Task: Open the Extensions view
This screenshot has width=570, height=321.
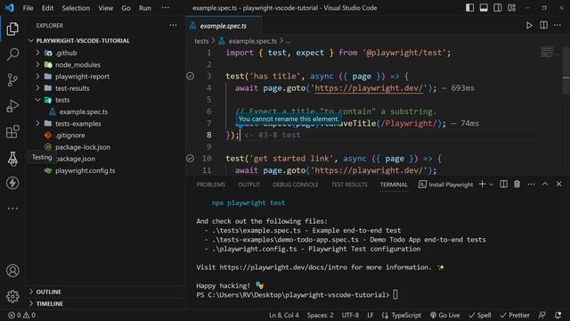Action: 12,132
